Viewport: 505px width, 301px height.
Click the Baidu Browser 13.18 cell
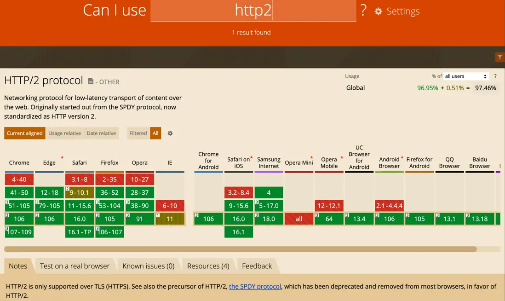pos(480,219)
